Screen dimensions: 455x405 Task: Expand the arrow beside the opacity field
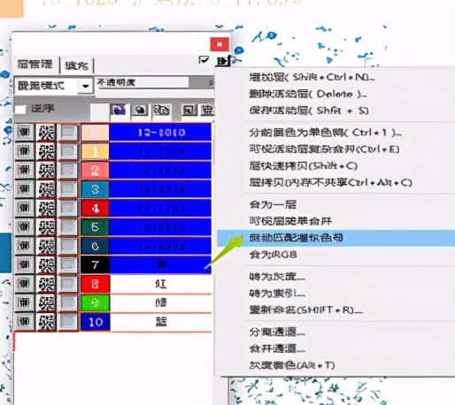tap(211, 83)
